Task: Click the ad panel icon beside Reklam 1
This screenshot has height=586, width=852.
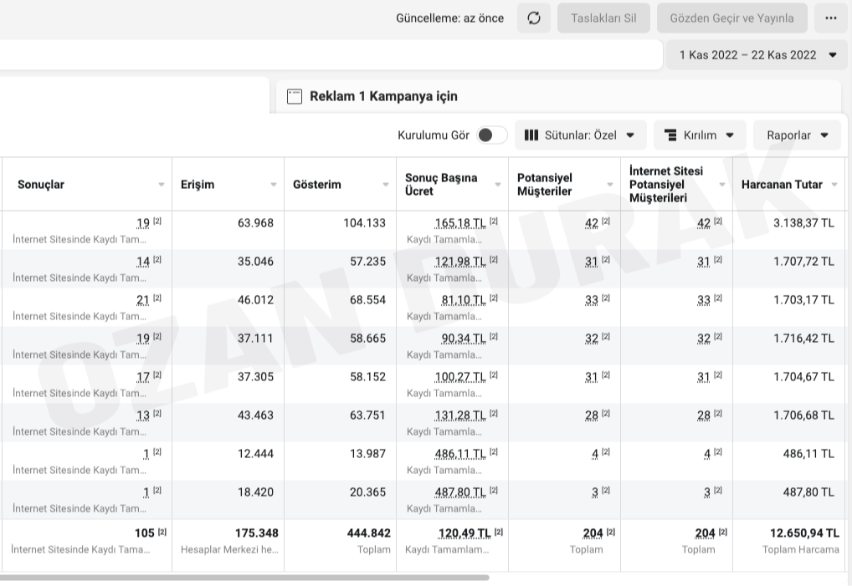Action: coord(294,96)
